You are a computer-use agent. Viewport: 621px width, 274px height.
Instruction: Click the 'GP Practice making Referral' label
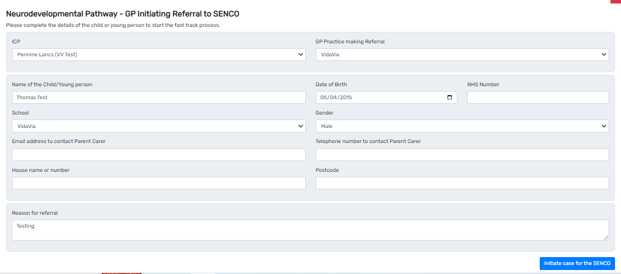(350, 41)
